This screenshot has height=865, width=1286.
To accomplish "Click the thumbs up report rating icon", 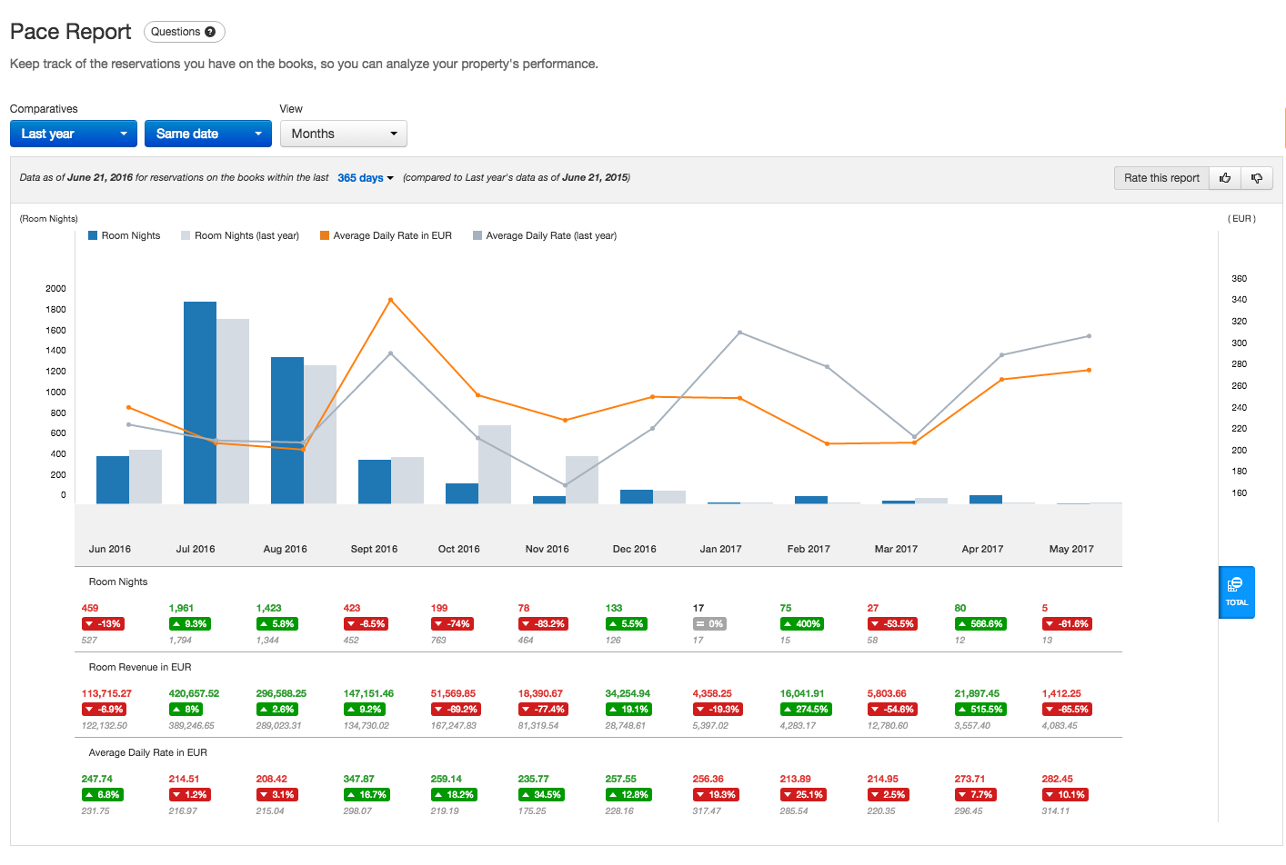I will click(x=1224, y=177).
